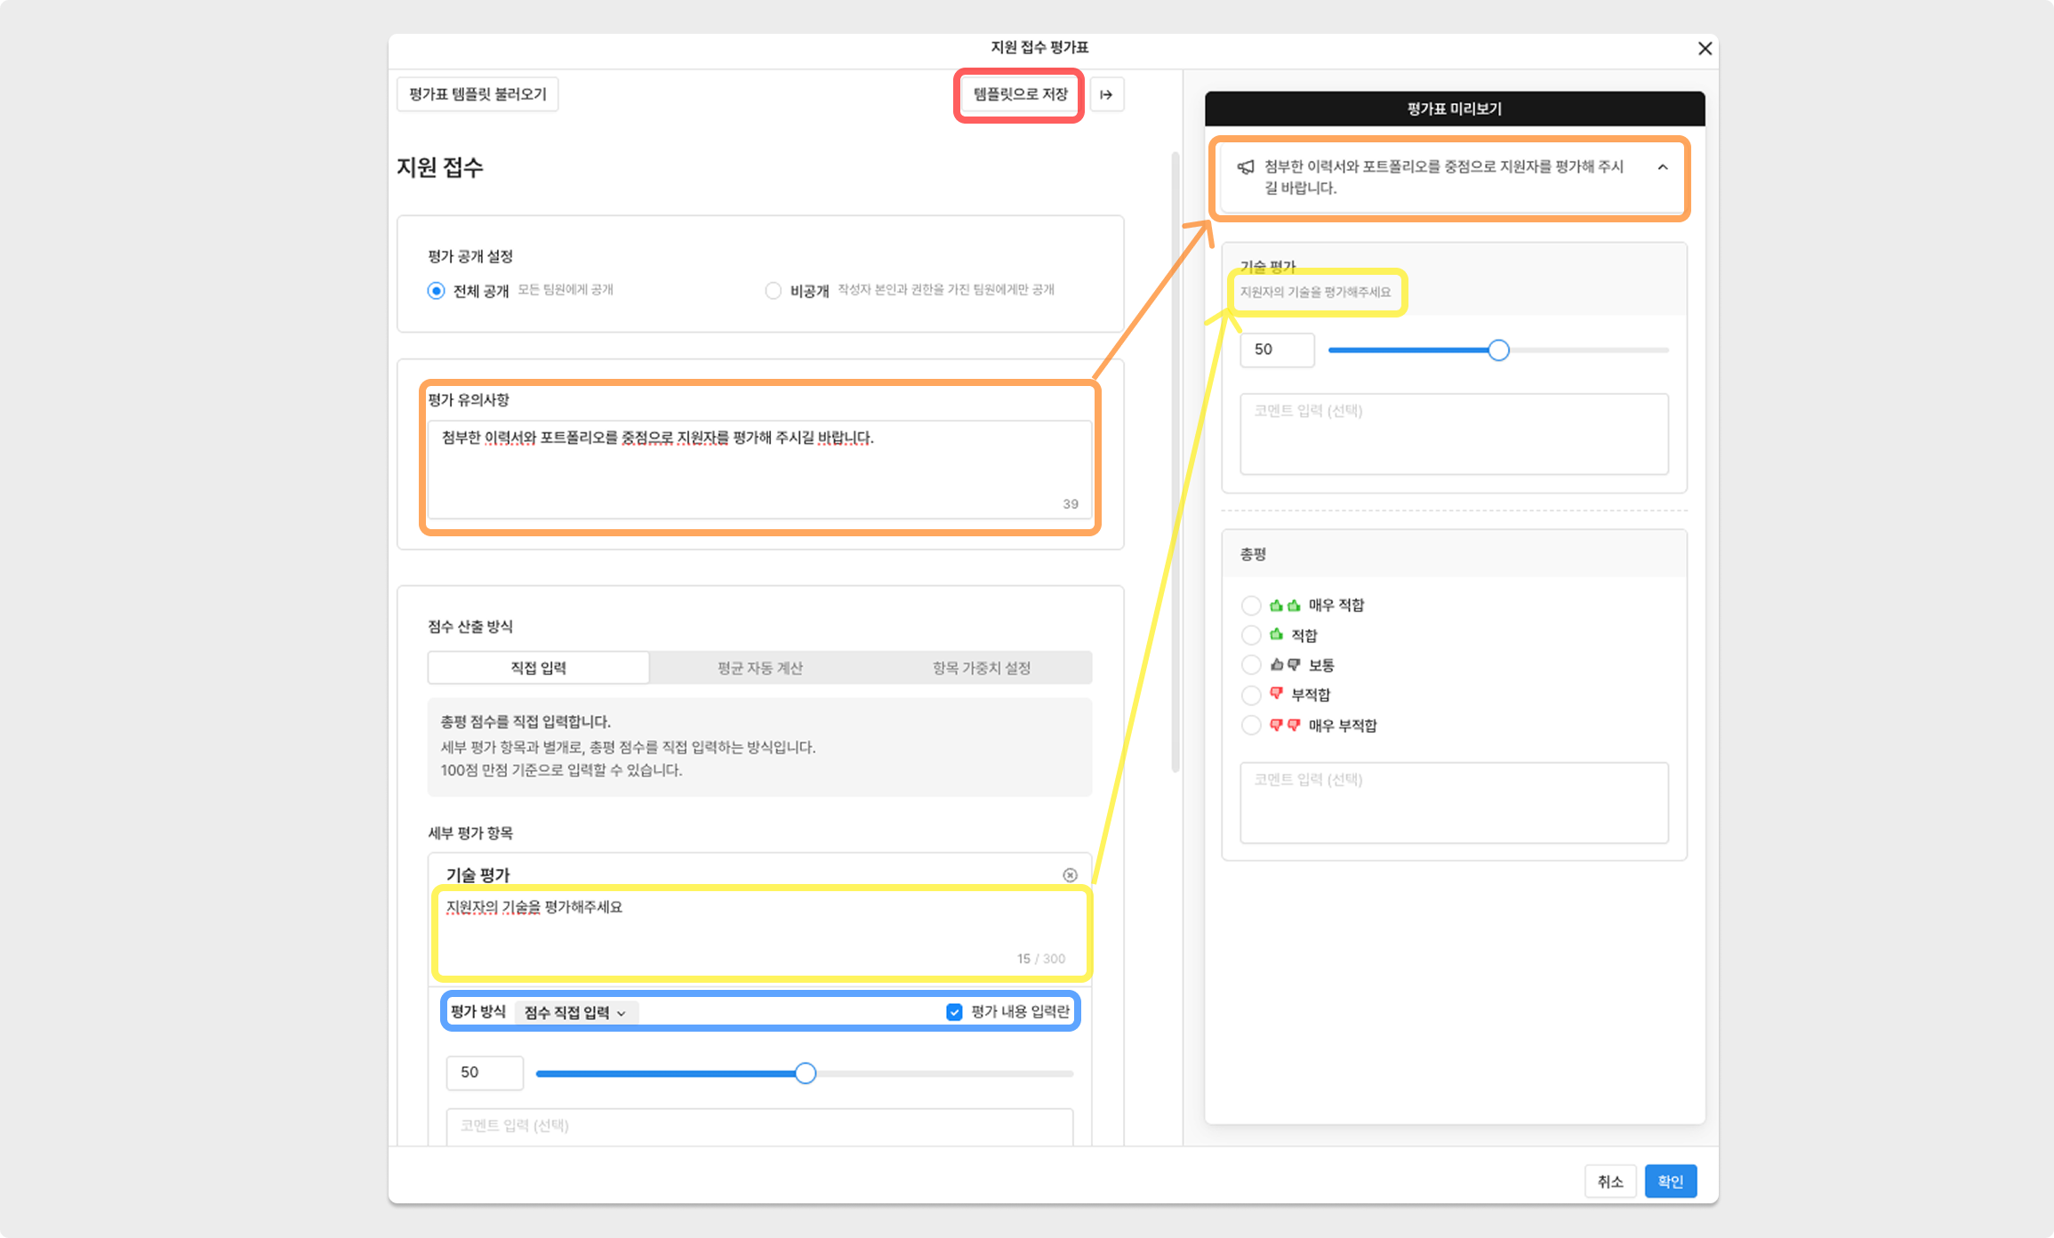Open the 점수 직접 입력 evaluation method dropdown
The width and height of the screenshot is (2054, 1238).
[x=575, y=1012]
